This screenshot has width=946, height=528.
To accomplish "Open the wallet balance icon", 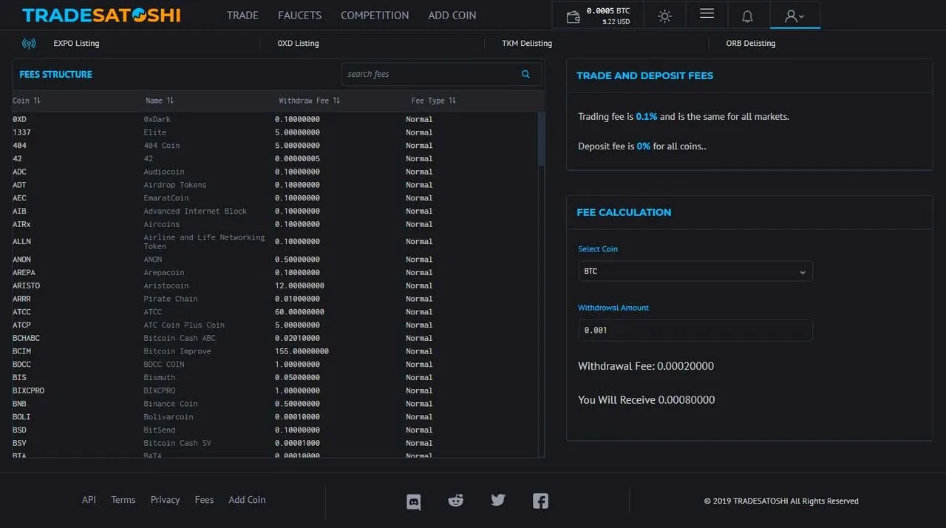I will tap(573, 16).
